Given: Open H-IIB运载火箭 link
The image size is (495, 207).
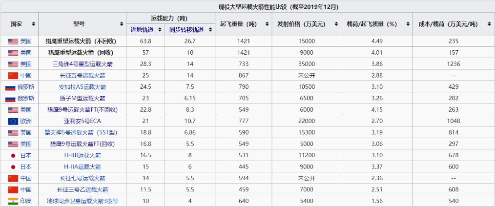Looking at the screenshot, I should pos(82,155).
